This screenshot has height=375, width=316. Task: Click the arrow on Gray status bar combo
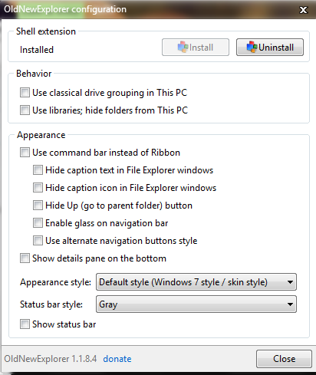(290, 304)
